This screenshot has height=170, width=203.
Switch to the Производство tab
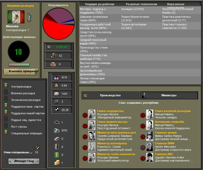coord(110,95)
